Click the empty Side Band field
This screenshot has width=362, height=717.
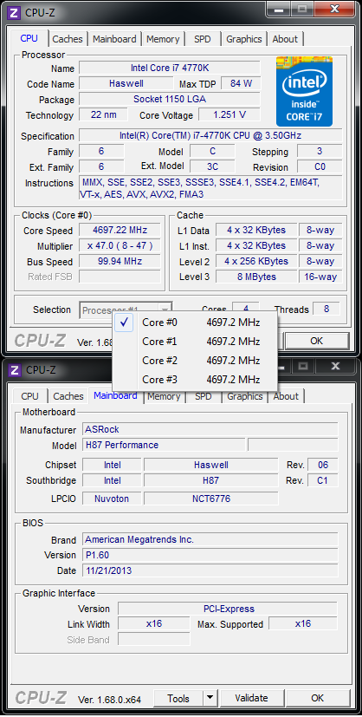pyautogui.click(x=154, y=639)
